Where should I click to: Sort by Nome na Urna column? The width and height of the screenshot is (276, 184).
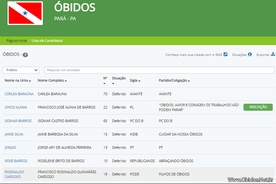18,80
